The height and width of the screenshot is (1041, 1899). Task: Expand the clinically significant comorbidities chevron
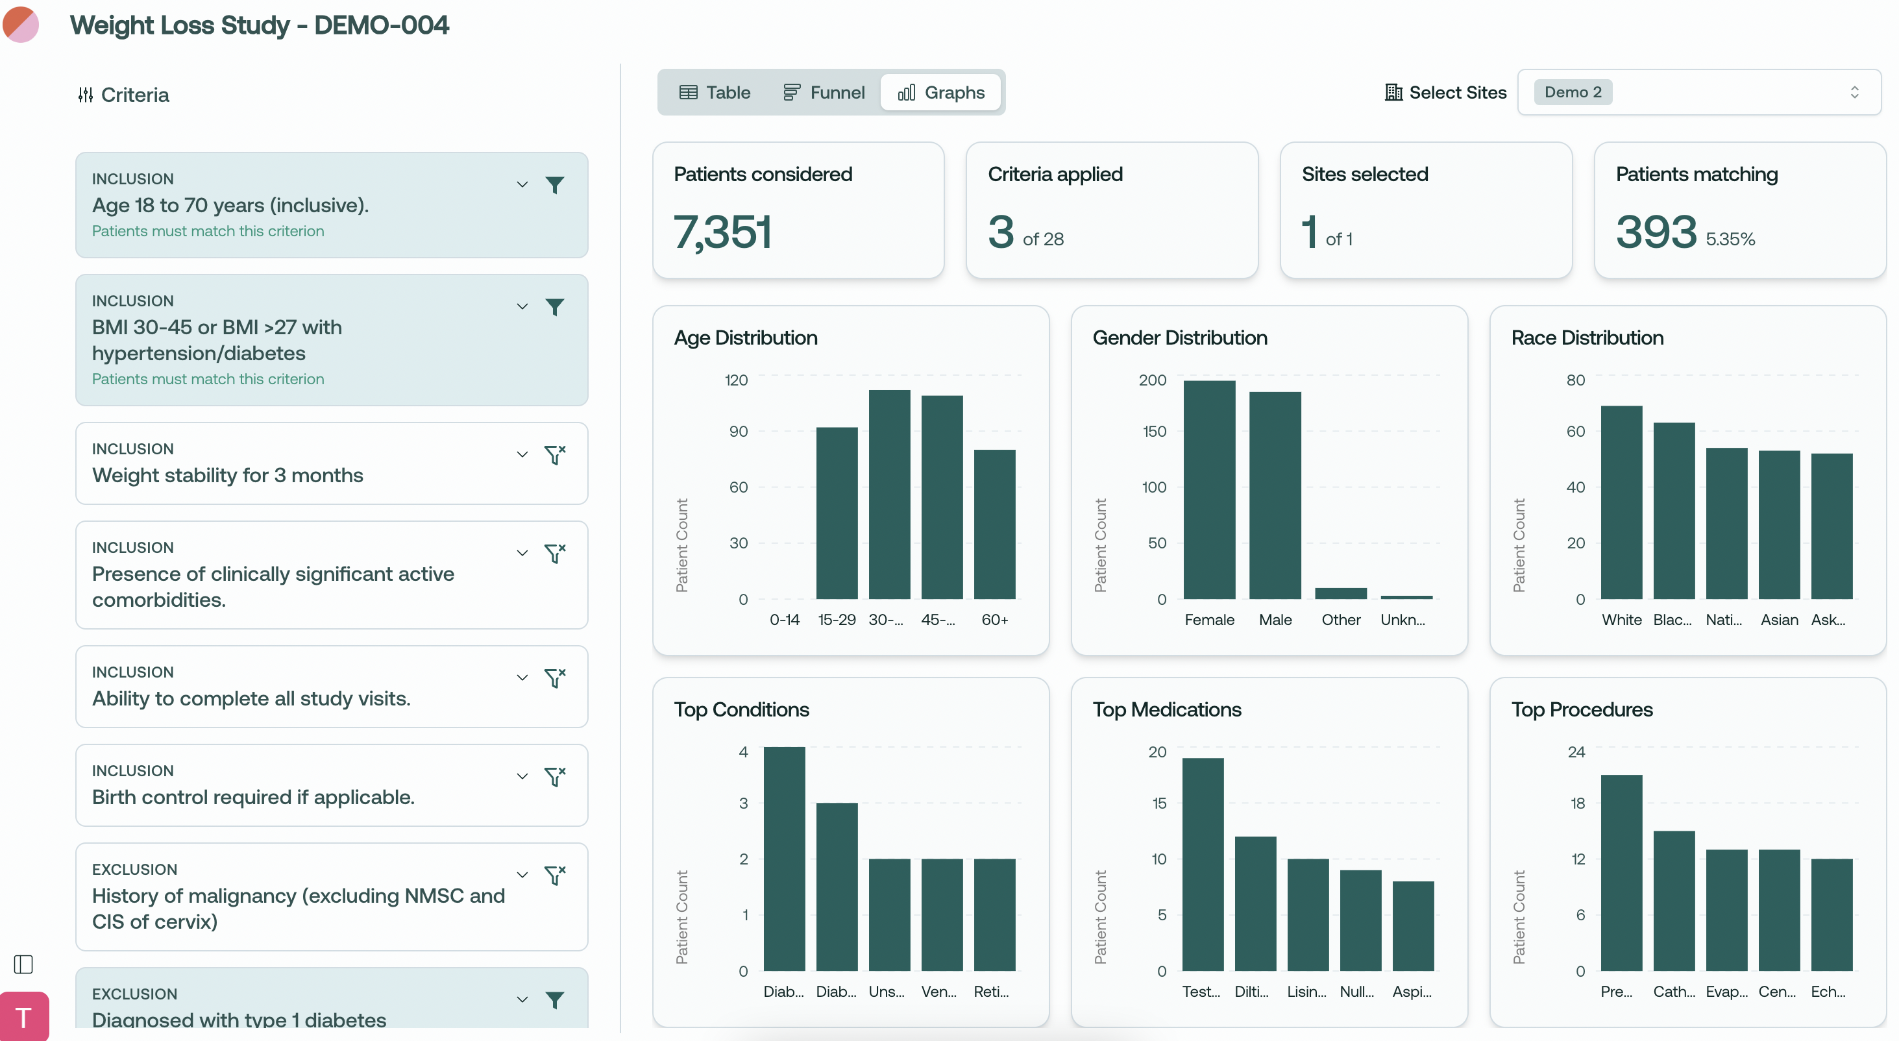[x=522, y=553]
